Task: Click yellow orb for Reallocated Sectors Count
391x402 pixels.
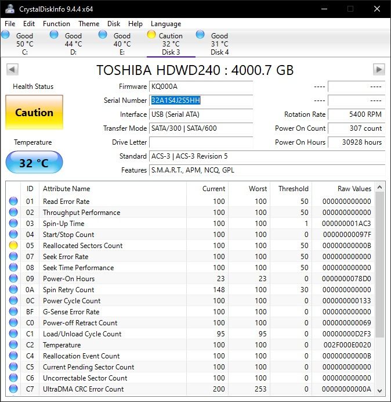Action: click(x=13, y=245)
